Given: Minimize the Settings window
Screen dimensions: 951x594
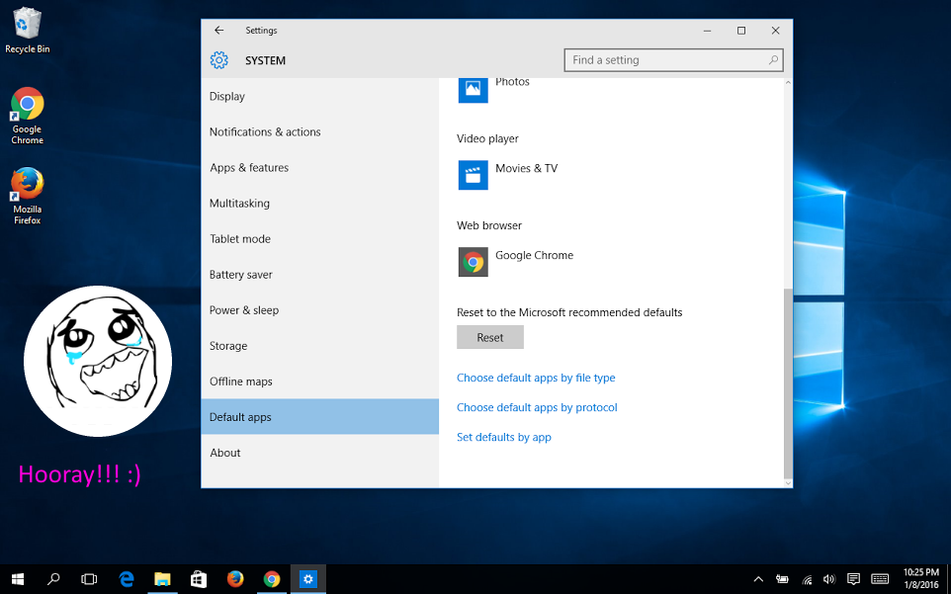Looking at the screenshot, I should pyautogui.click(x=707, y=31).
